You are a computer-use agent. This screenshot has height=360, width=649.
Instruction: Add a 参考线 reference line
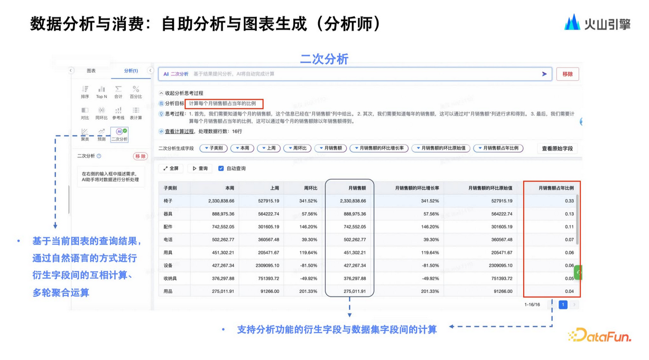(118, 113)
